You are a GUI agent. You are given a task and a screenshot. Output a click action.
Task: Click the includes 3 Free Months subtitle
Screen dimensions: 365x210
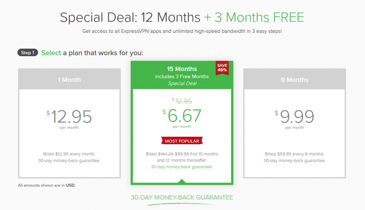[182, 77]
